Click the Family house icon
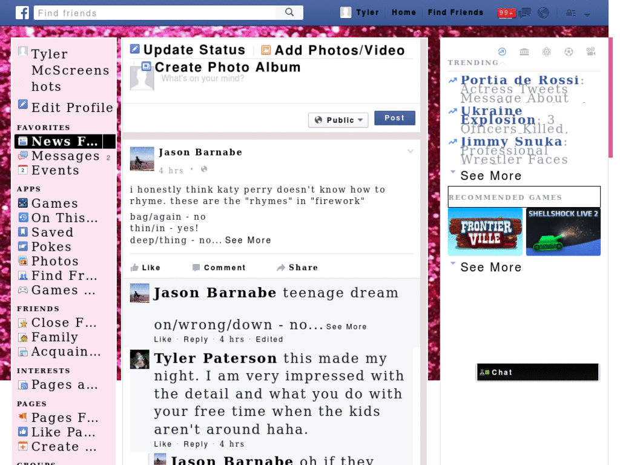Screen dimensions: 620x465 point(23,338)
